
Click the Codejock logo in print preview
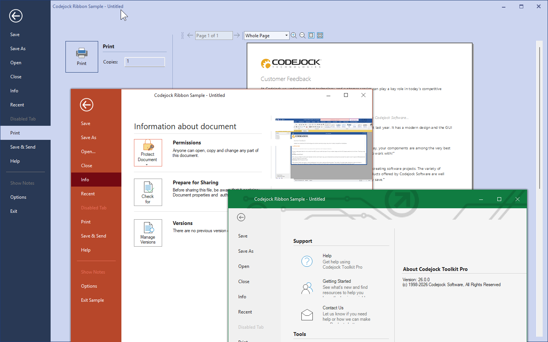(x=291, y=63)
